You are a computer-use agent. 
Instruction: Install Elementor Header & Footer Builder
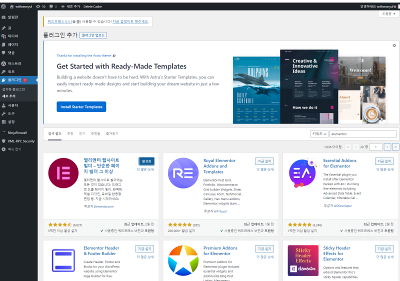tap(144, 248)
